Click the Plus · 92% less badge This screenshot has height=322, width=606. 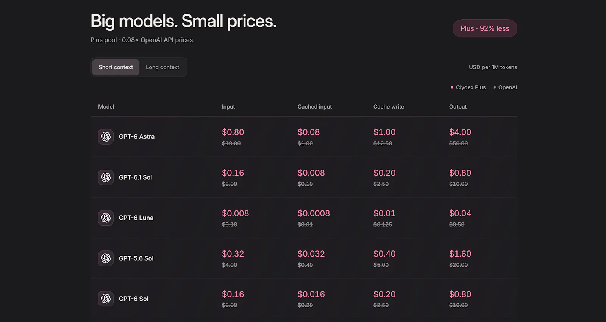[x=485, y=28]
